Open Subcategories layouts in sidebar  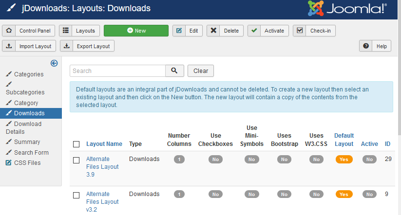25,92
